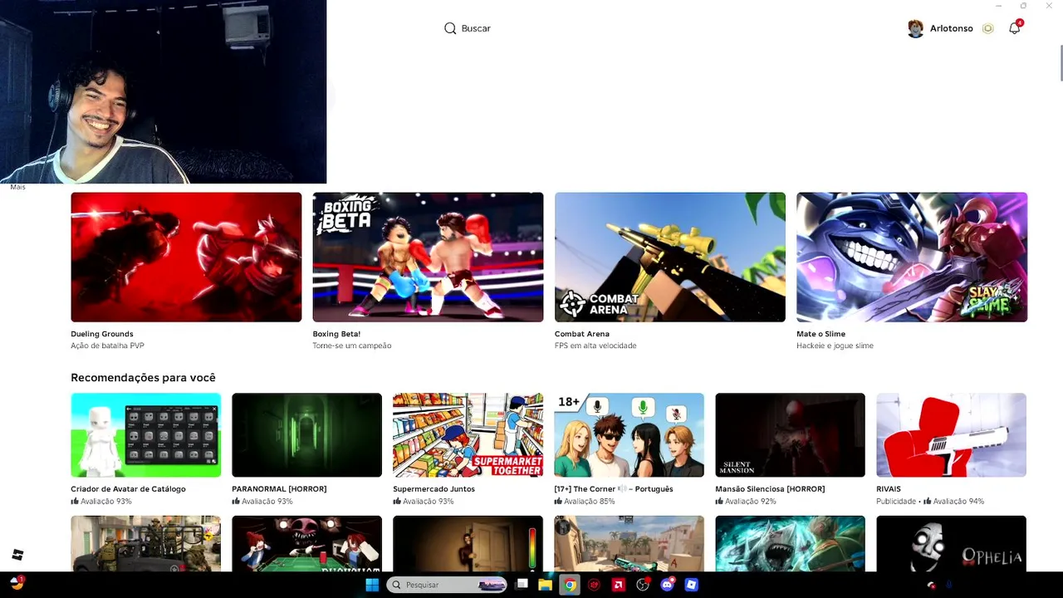The height and width of the screenshot is (598, 1063).
Task: Click the page vertical scrollbar
Action: click(1061, 64)
